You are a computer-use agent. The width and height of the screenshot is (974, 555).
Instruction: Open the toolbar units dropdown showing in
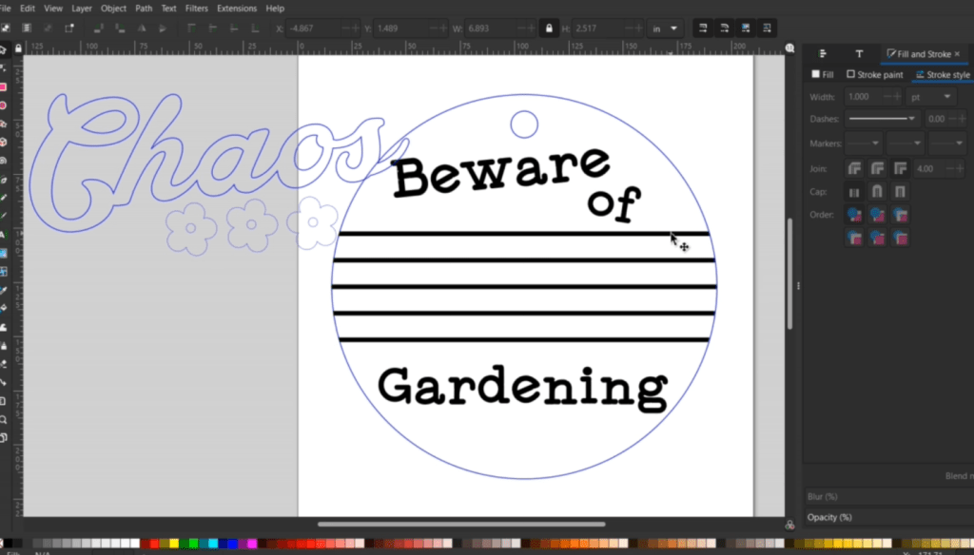[665, 29]
